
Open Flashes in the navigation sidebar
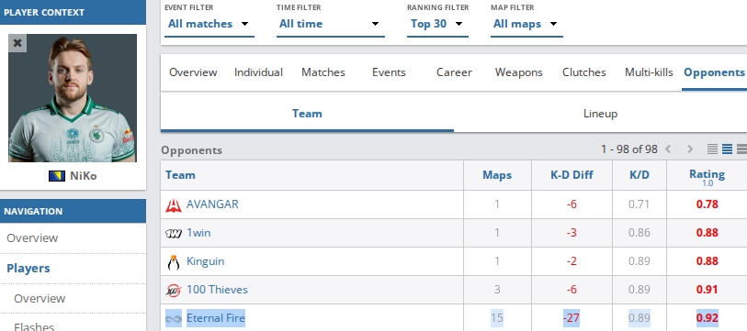click(34, 326)
